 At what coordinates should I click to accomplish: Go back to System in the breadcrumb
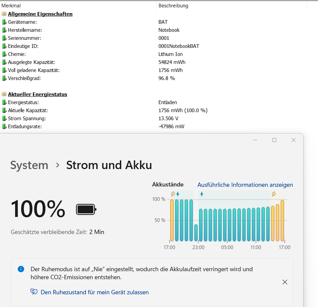click(x=29, y=165)
